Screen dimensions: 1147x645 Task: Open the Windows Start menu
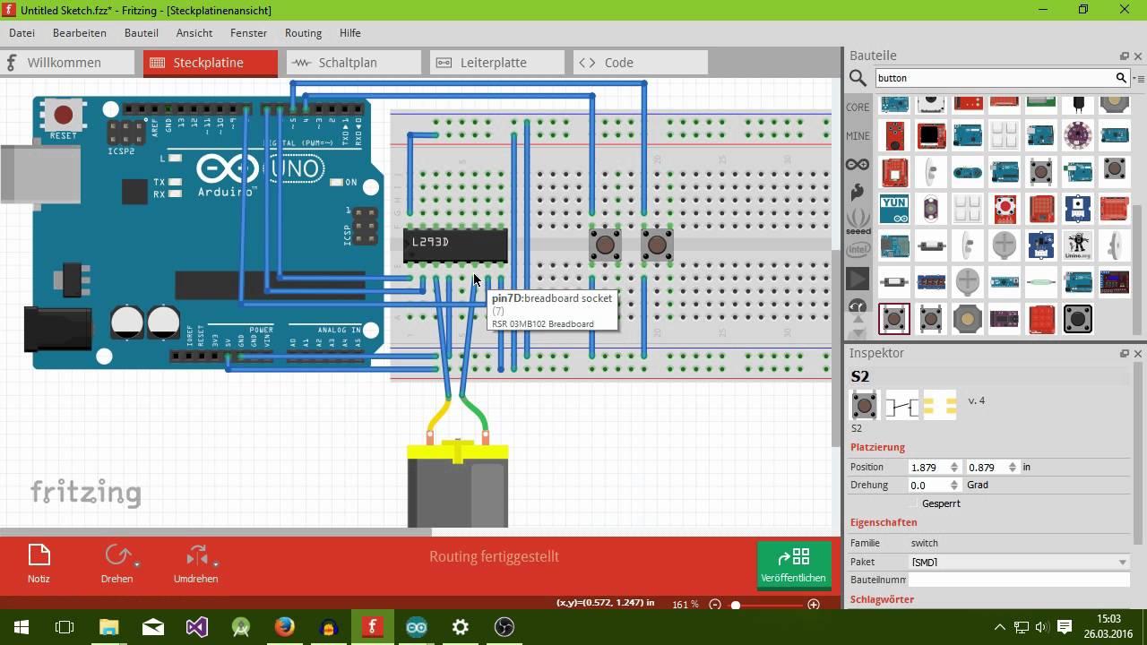[22, 627]
